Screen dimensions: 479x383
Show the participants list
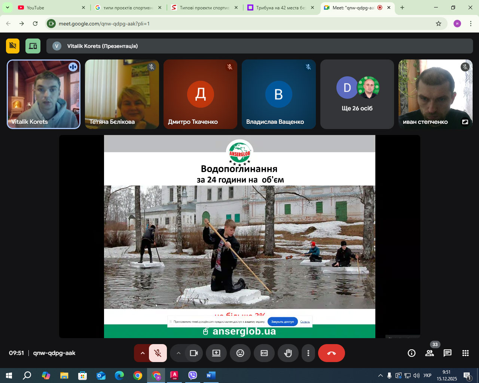[x=430, y=353]
